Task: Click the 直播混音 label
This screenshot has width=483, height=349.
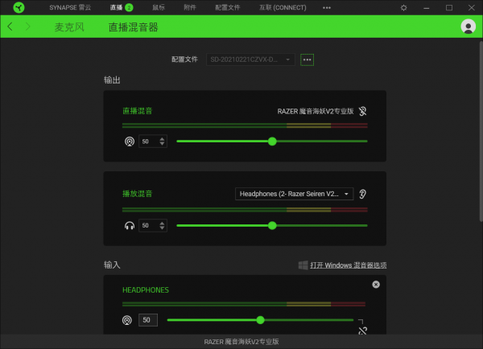Action: tap(138, 111)
